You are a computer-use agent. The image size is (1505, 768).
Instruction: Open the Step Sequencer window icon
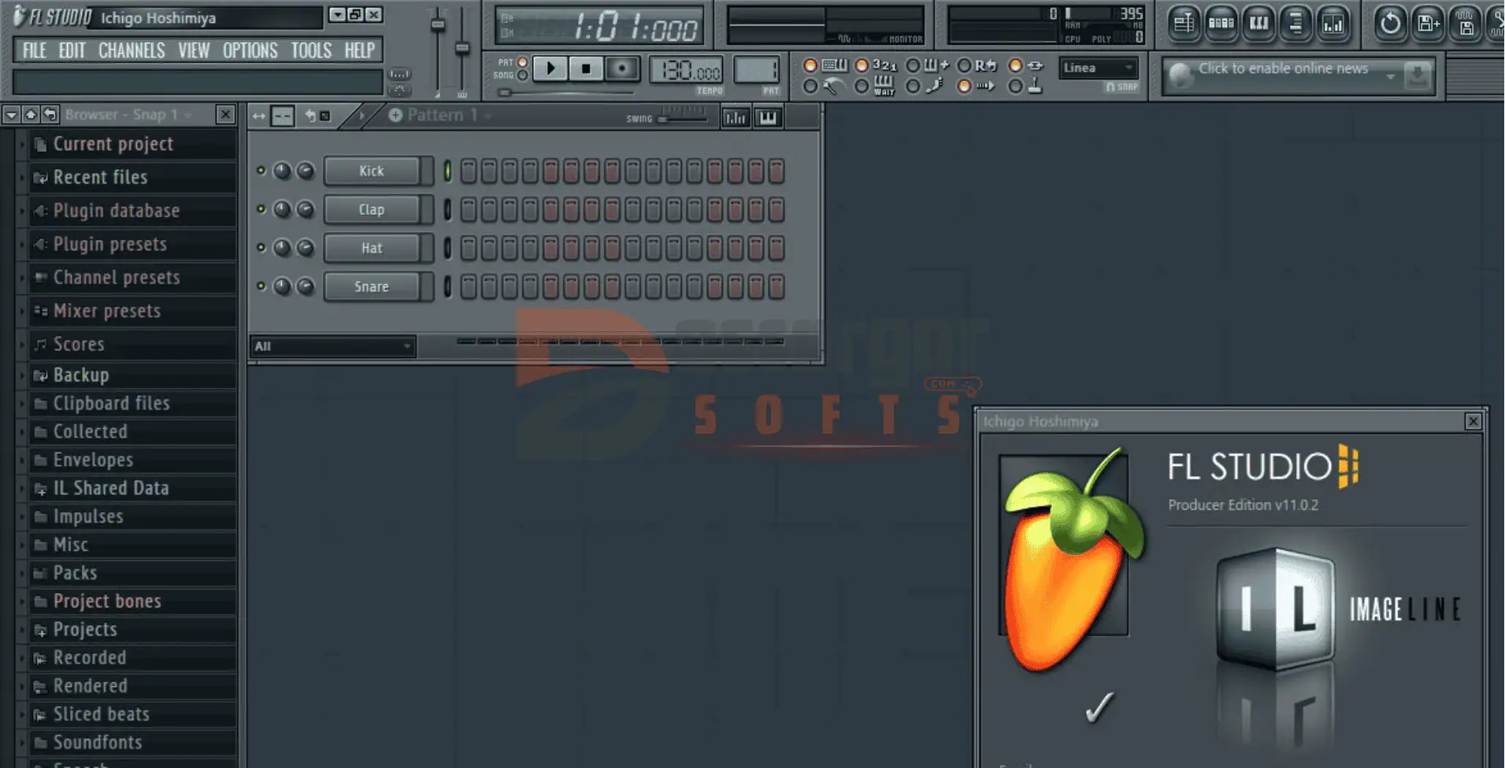[1221, 24]
